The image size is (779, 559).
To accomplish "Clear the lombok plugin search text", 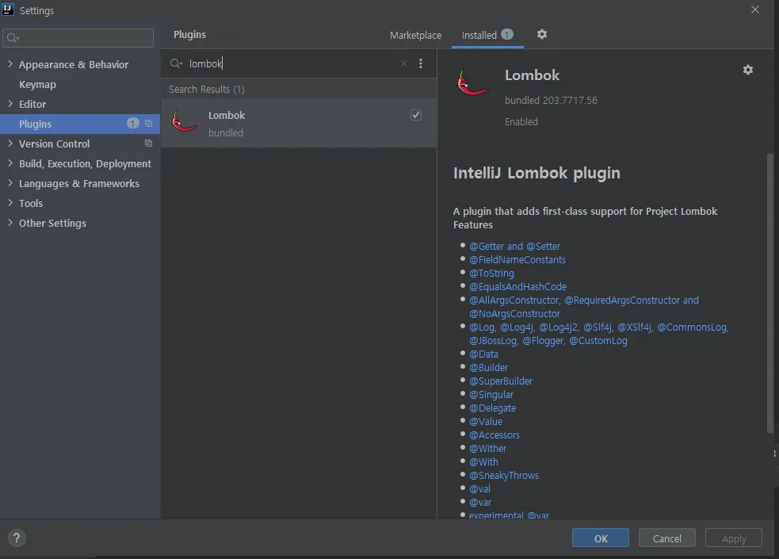I will 404,63.
